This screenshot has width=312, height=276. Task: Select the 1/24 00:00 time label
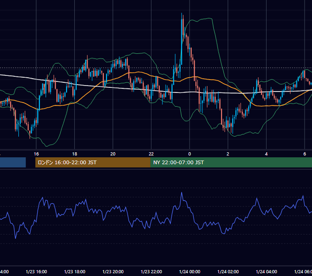pos(189,271)
